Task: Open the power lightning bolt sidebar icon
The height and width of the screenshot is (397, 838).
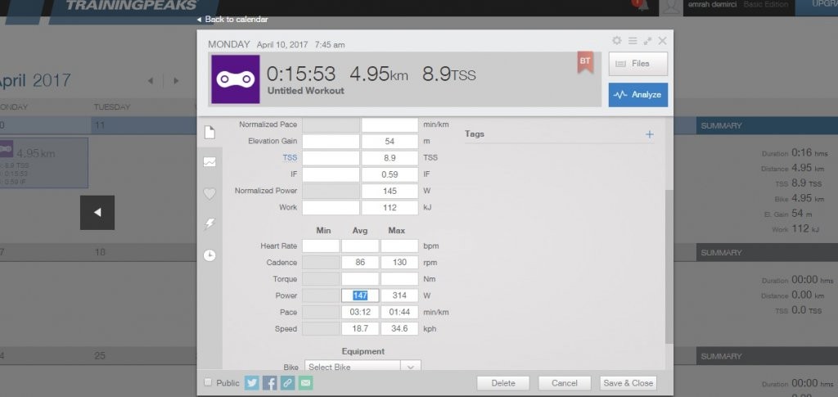Action: coord(209,223)
